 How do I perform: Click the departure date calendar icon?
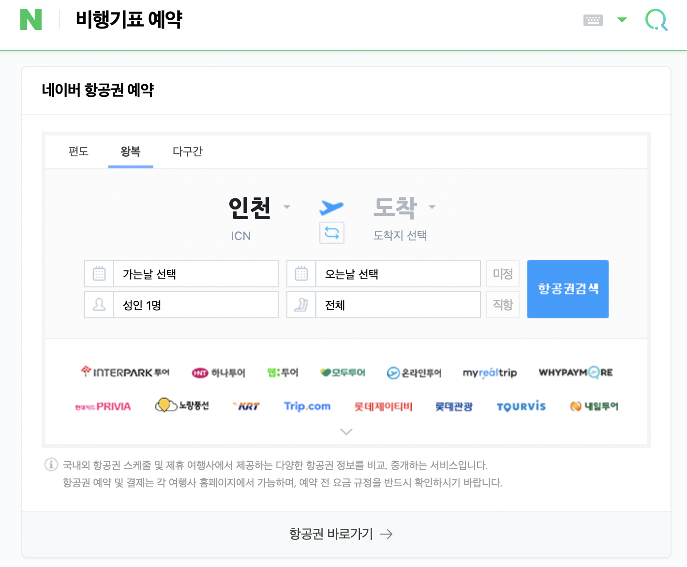pos(99,274)
